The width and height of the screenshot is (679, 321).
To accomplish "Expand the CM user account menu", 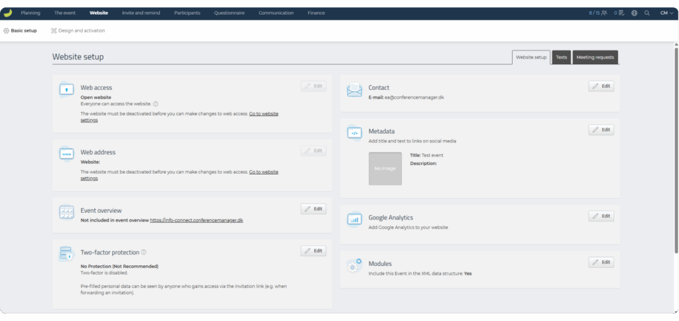I will coord(666,13).
